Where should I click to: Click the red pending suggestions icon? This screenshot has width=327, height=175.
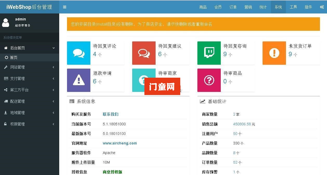[x=144, y=53]
